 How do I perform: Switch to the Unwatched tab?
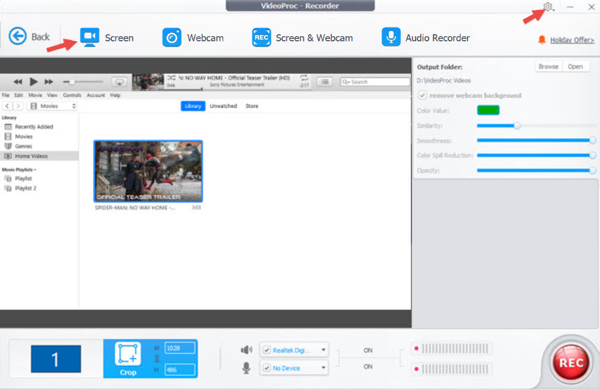point(223,106)
